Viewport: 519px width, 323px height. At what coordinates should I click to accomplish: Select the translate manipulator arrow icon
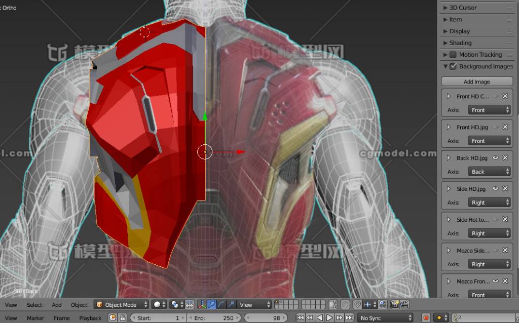click(211, 304)
